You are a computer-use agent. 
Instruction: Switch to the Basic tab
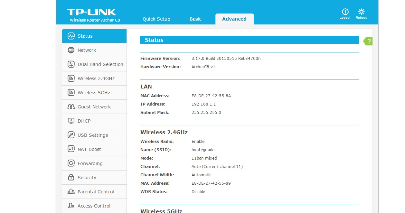tap(195, 19)
